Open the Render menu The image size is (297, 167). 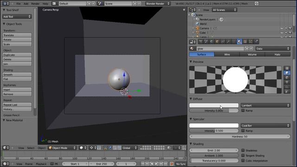[x=35, y=4]
